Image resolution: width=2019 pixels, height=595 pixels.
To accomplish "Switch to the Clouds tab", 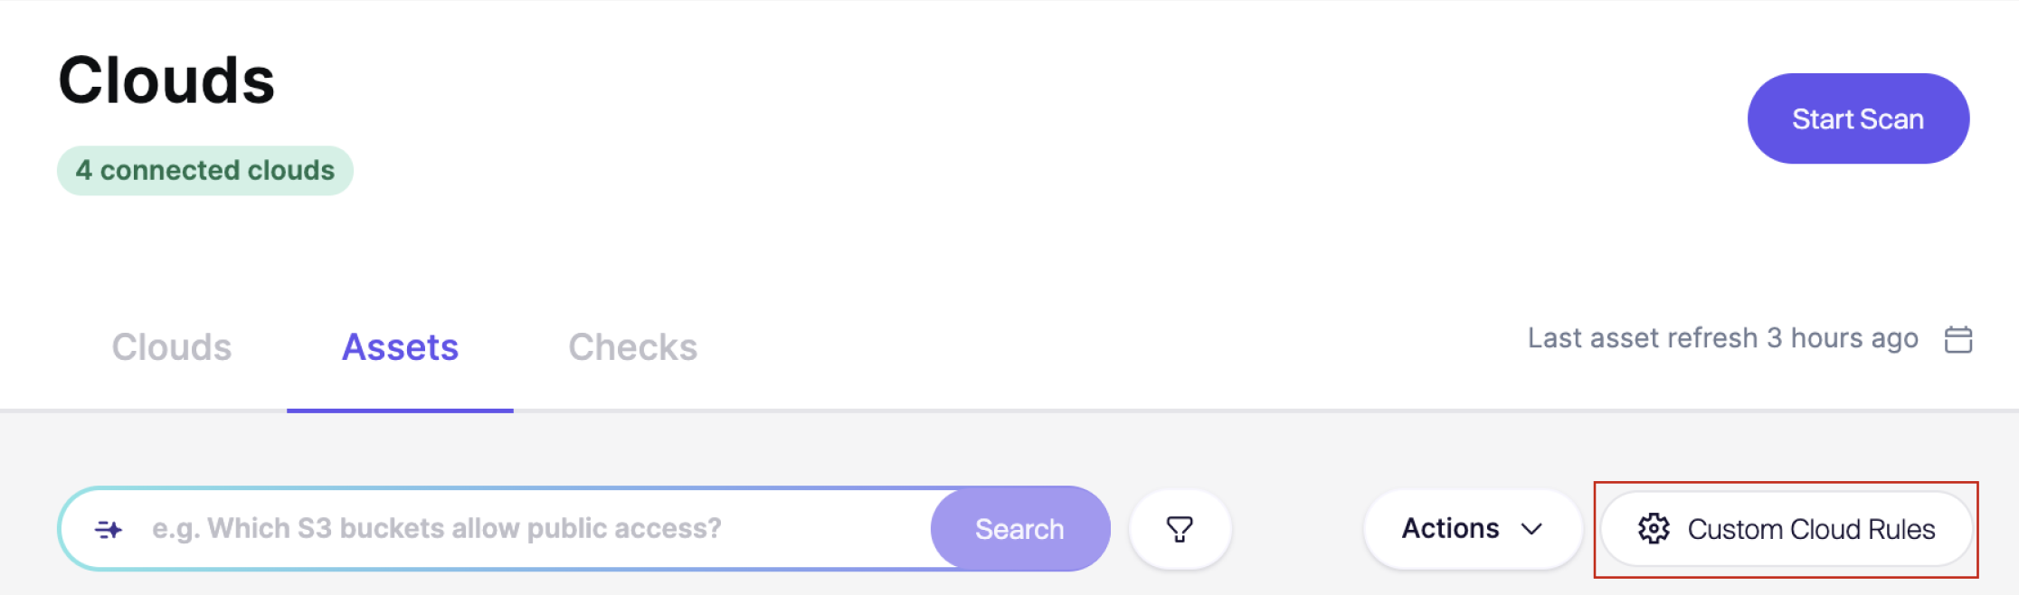I will [x=172, y=347].
